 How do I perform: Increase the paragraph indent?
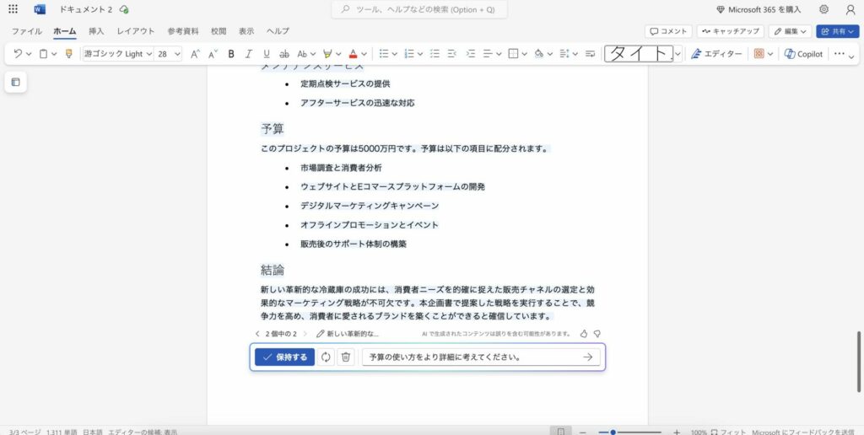coord(470,53)
